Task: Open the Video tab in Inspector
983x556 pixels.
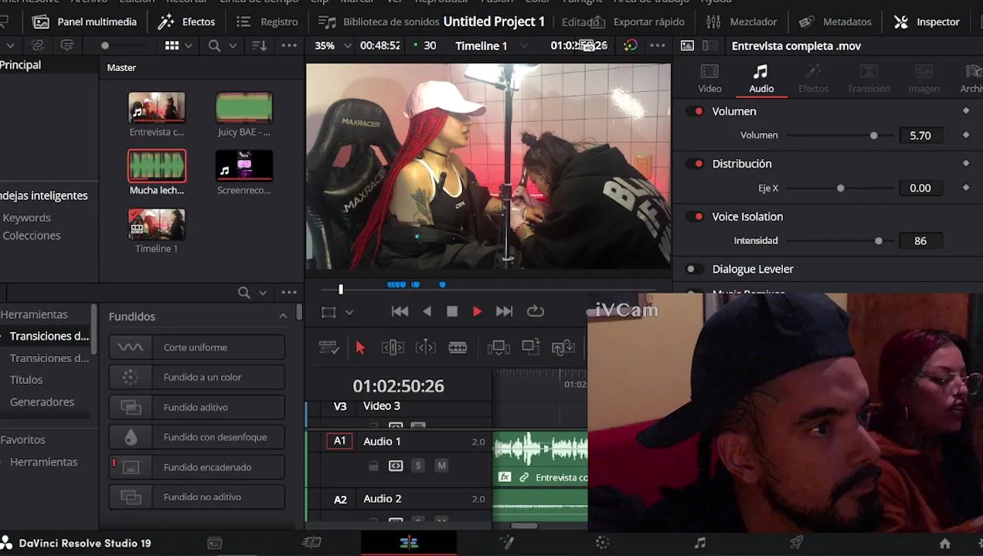Action: click(x=709, y=79)
